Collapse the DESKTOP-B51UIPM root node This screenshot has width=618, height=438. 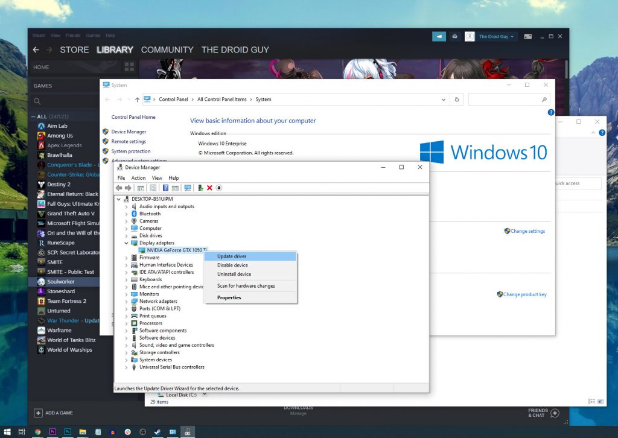pyautogui.click(x=119, y=199)
